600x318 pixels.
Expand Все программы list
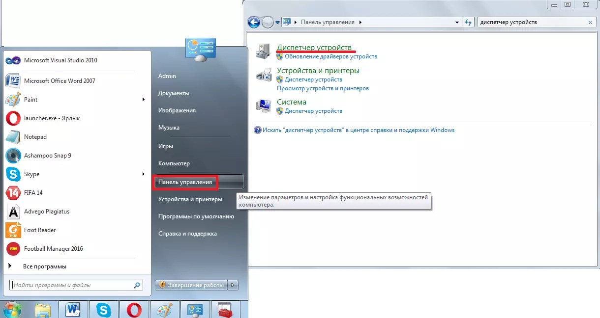[x=44, y=266]
